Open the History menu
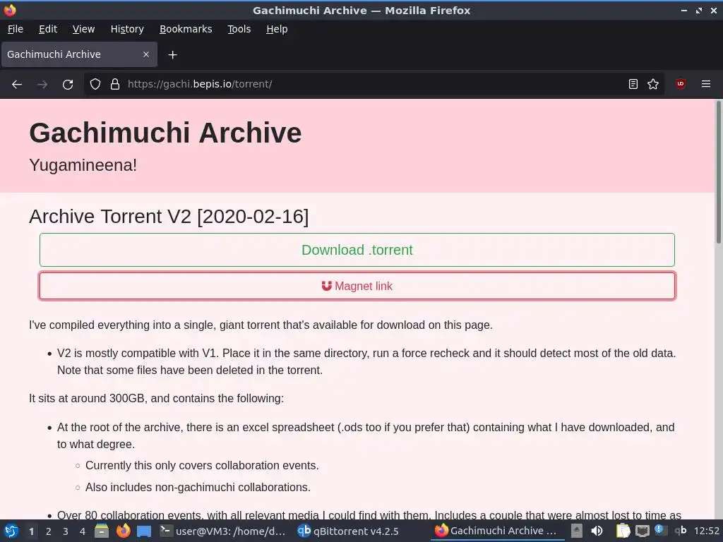This screenshot has width=723, height=542. (127, 29)
